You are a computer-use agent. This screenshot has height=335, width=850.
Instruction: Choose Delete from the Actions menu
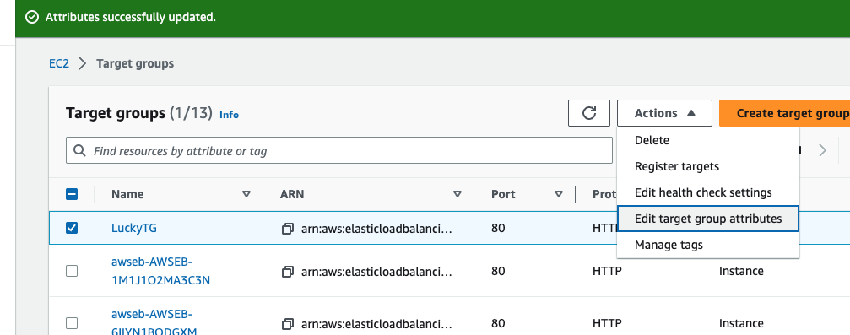pos(708,140)
